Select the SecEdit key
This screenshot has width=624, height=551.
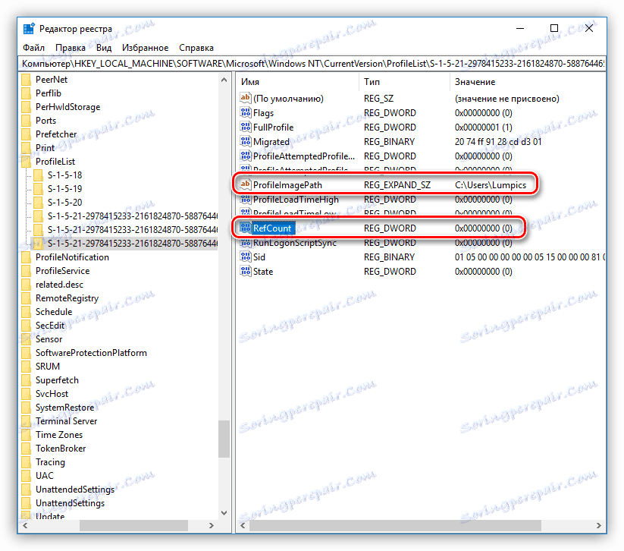(x=50, y=326)
